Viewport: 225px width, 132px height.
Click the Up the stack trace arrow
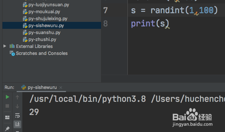pos(17,97)
